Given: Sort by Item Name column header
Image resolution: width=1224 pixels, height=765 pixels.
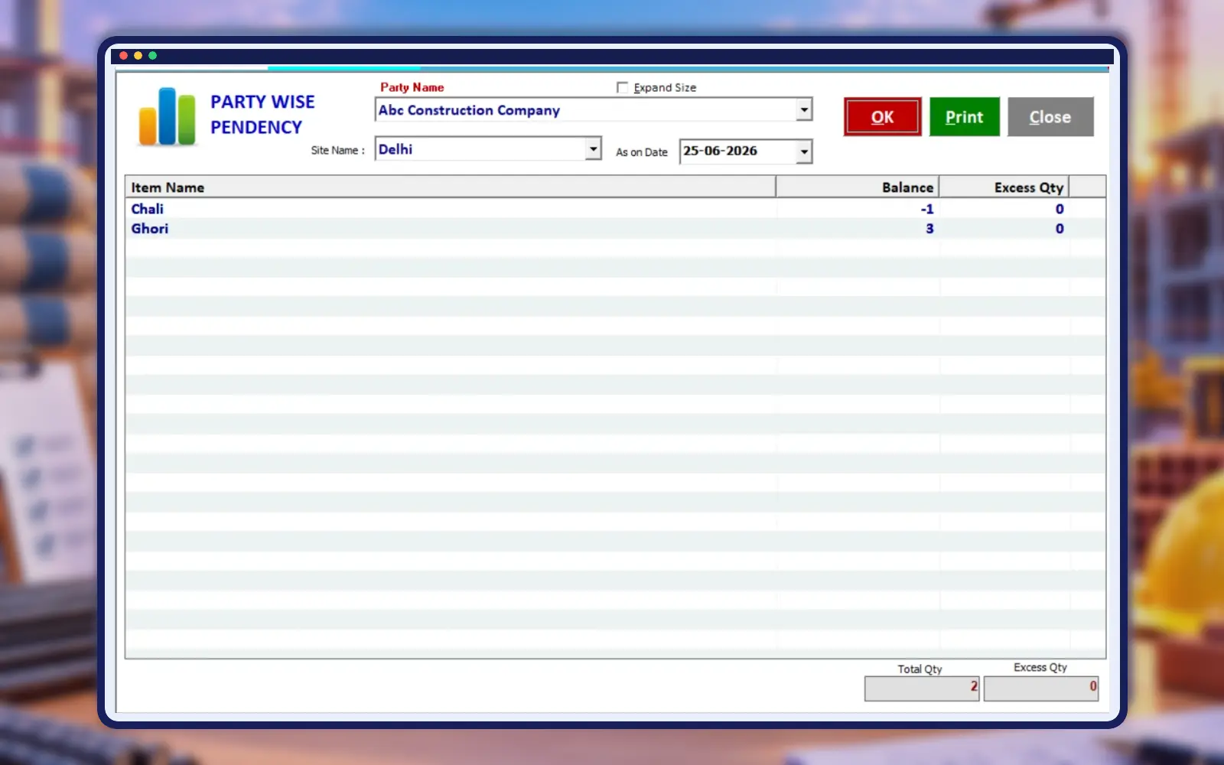Looking at the screenshot, I should [451, 187].
